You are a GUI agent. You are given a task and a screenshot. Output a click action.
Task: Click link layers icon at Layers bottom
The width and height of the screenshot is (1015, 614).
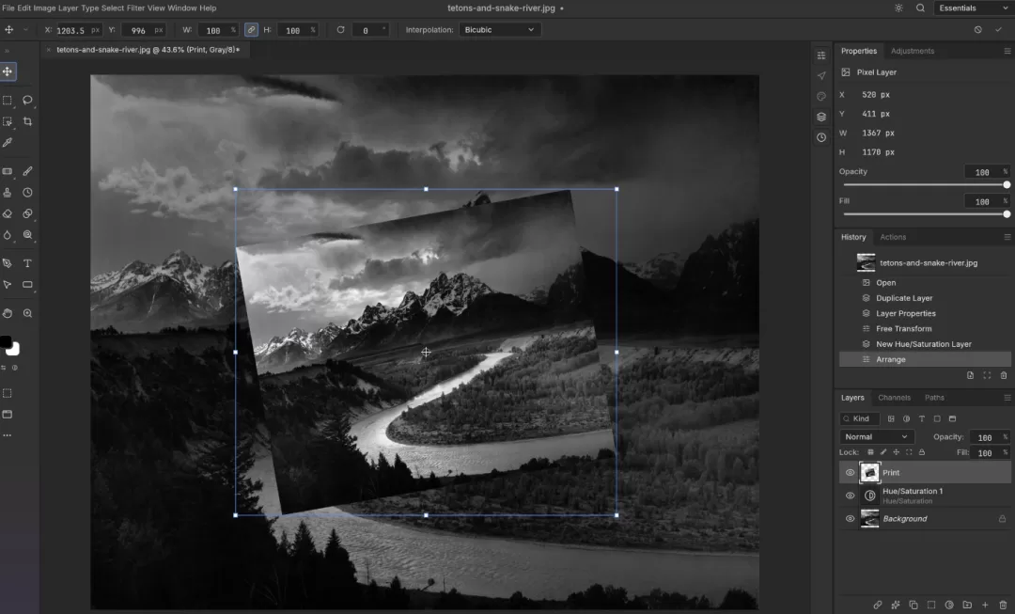(877, 605)
